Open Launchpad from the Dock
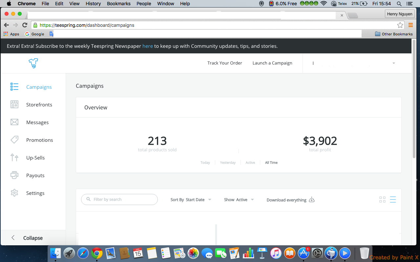Viewport: 420px width, 262px height. (x=69, y=253)
